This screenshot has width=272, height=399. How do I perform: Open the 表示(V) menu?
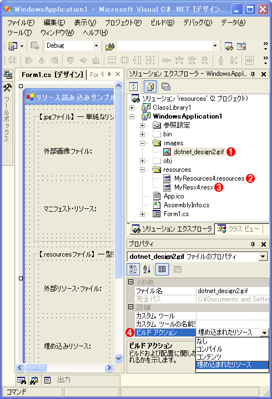(85, 23)
